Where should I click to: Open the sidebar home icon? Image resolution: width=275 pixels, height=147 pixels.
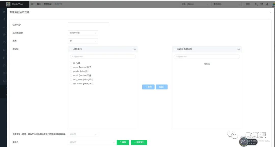coord(4,11)
